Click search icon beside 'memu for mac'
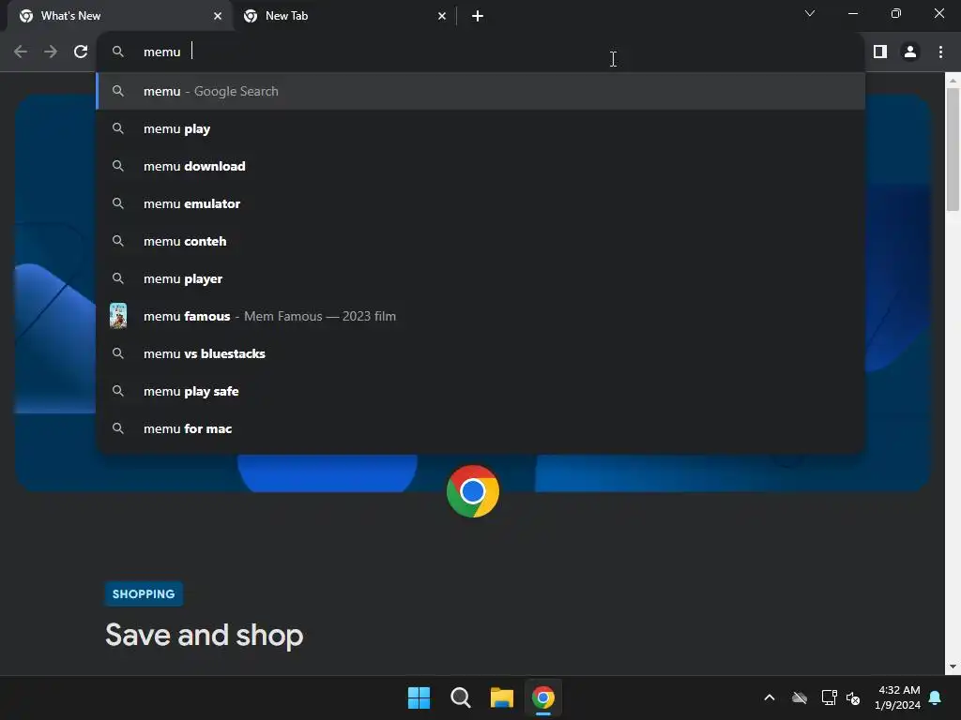Image resolution: width=961 pixels, height=720 pixels. point(118,428)
